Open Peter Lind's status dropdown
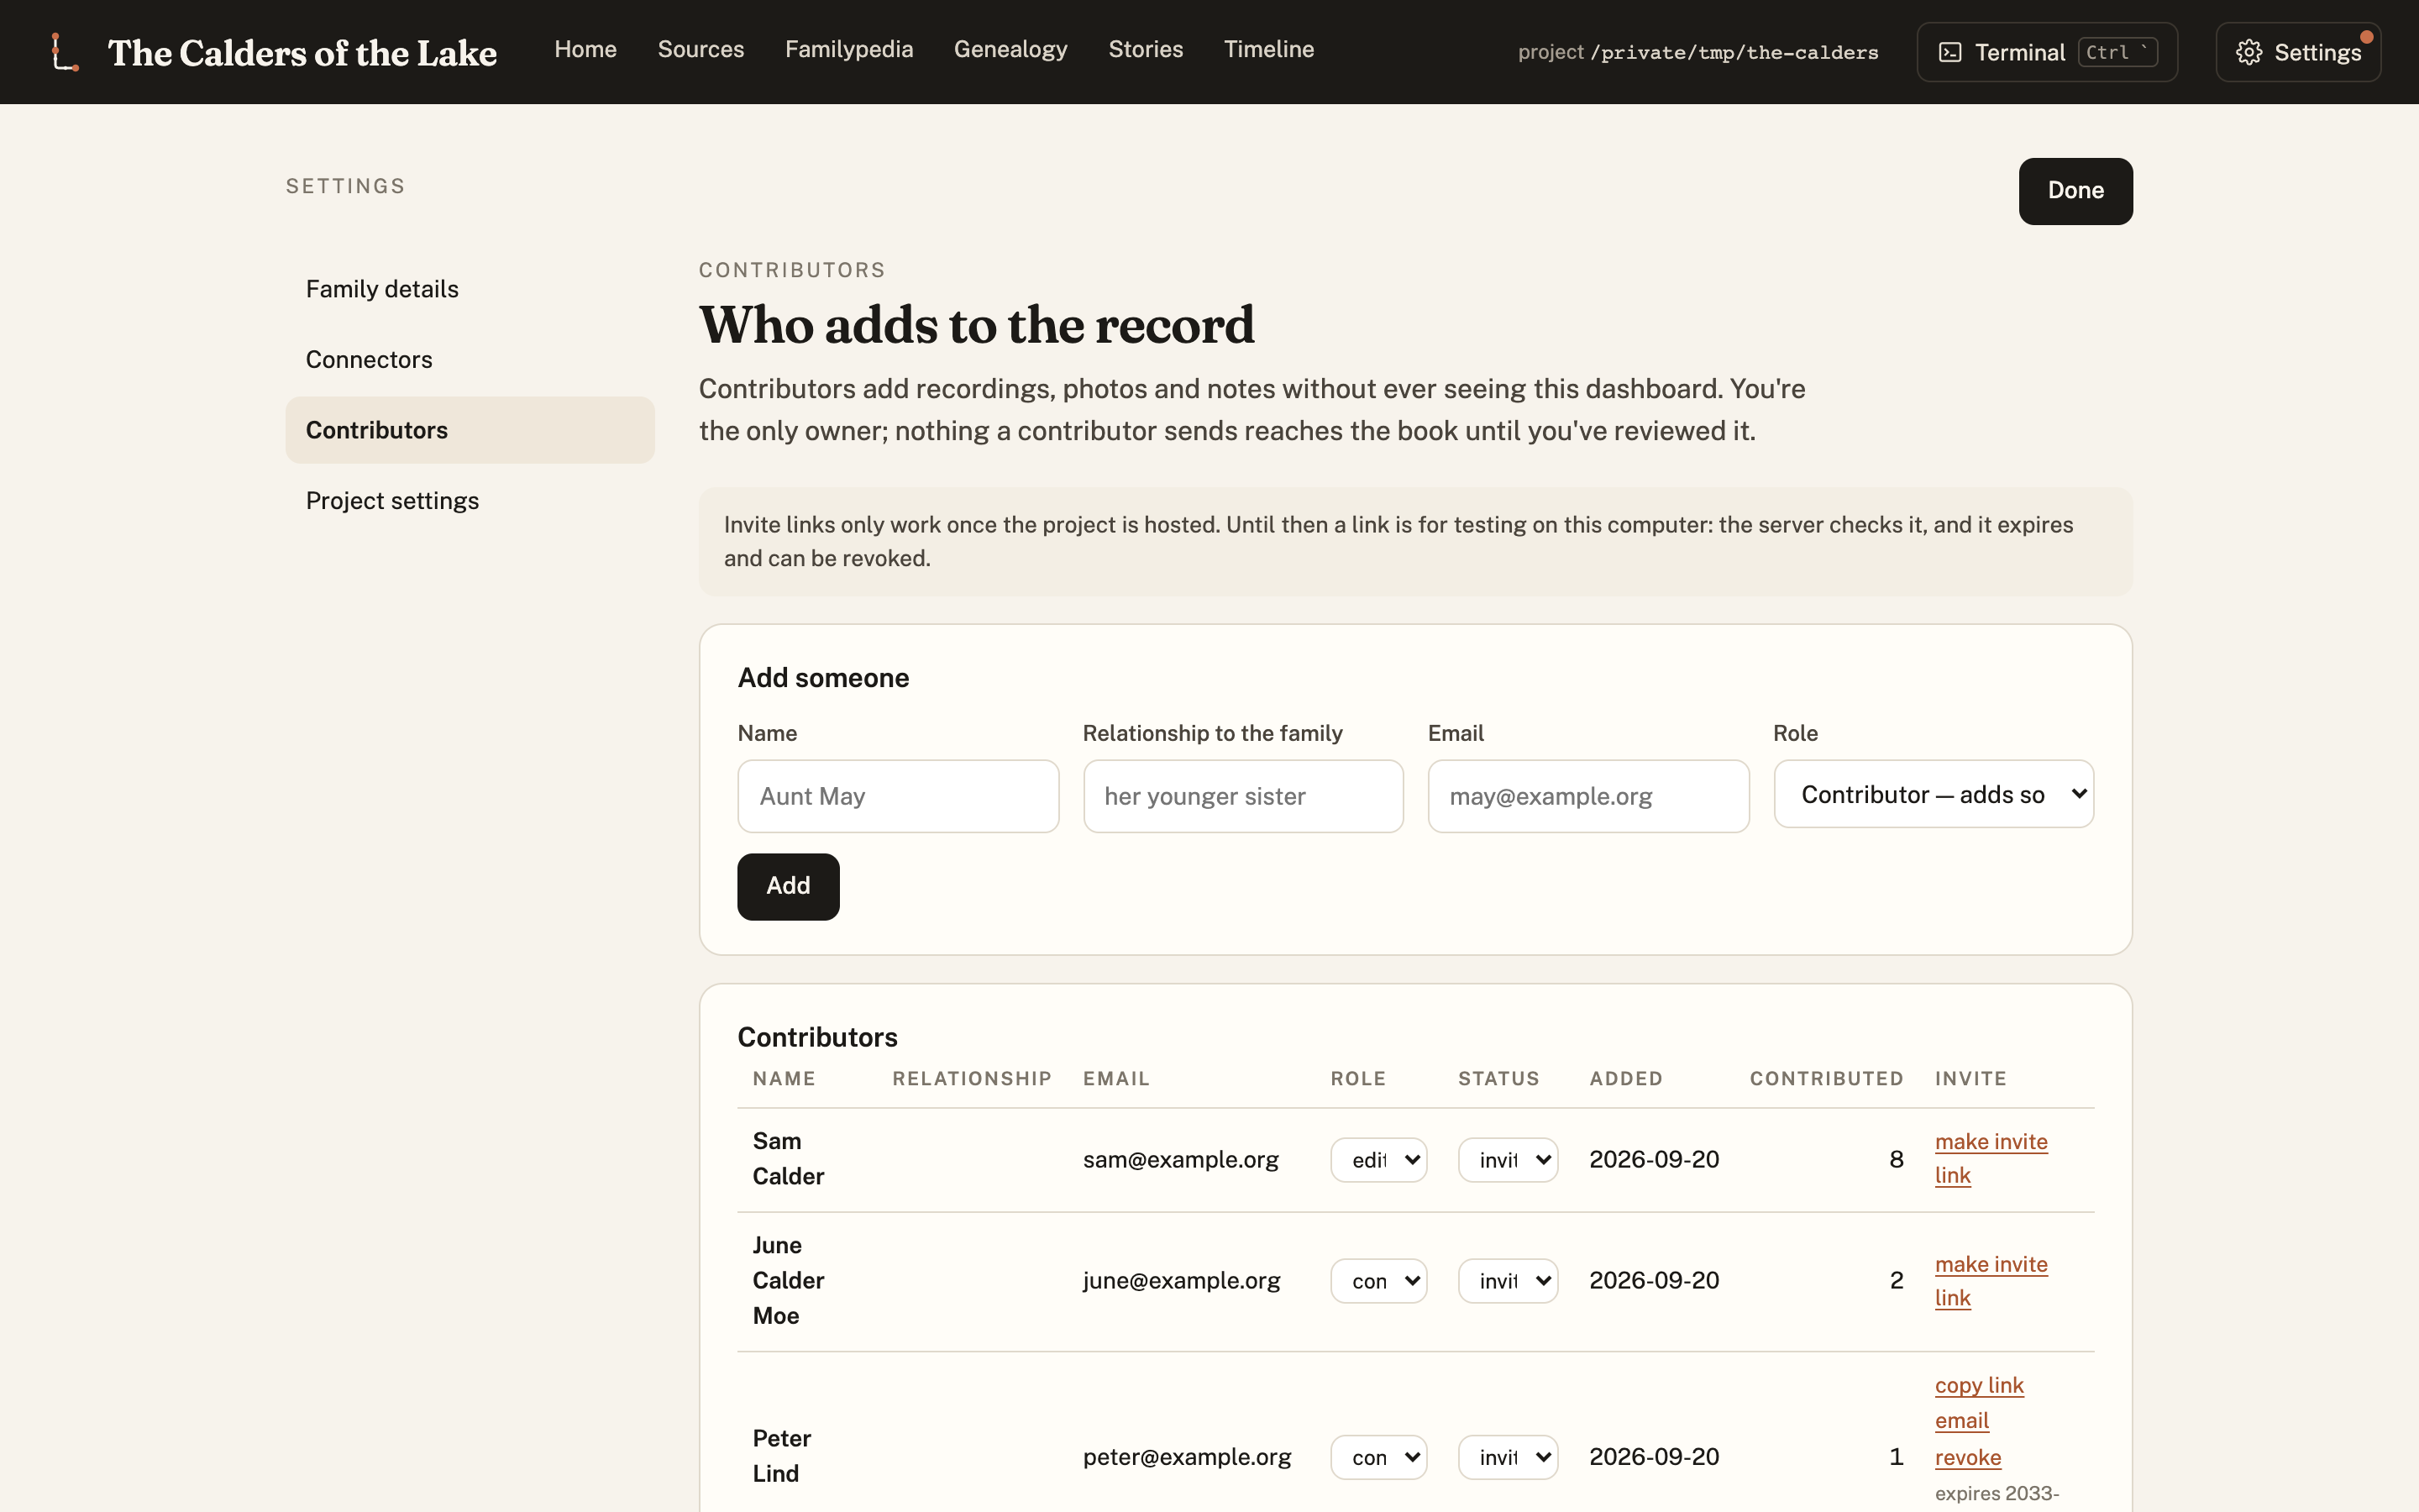Image resolution: width=2419 pixels, height=1512 pixels. (x=1508, y=1457)
